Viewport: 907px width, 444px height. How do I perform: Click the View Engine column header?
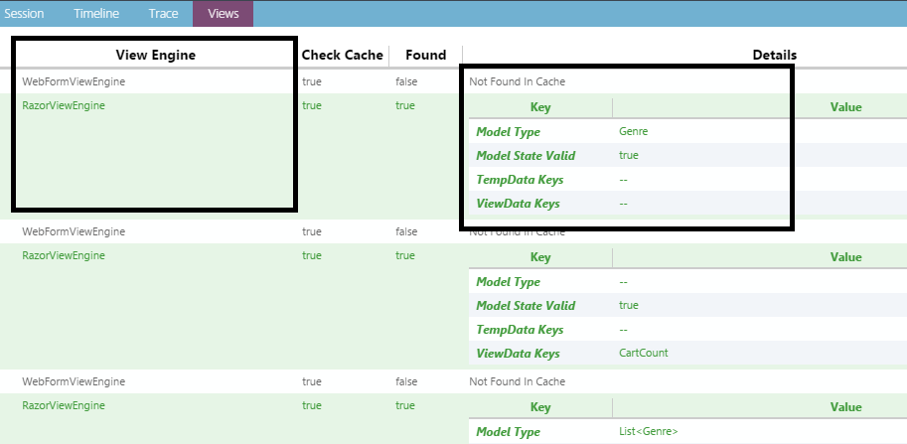155,55
